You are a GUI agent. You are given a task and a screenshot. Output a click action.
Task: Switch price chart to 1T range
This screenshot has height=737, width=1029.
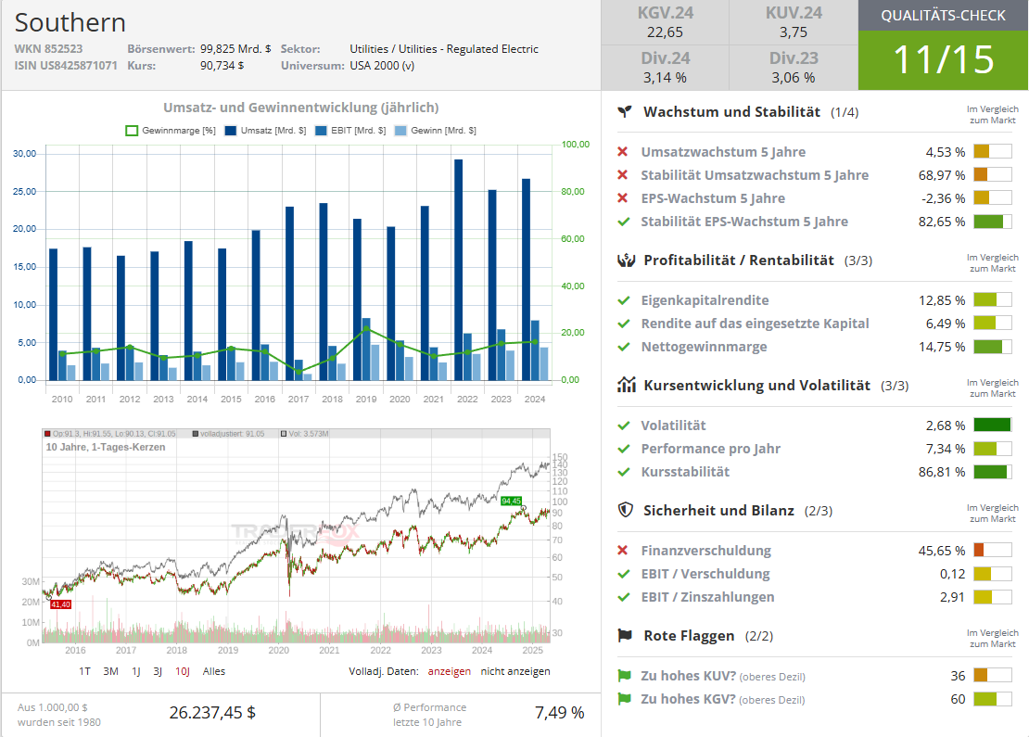click(x=84, y=671)
